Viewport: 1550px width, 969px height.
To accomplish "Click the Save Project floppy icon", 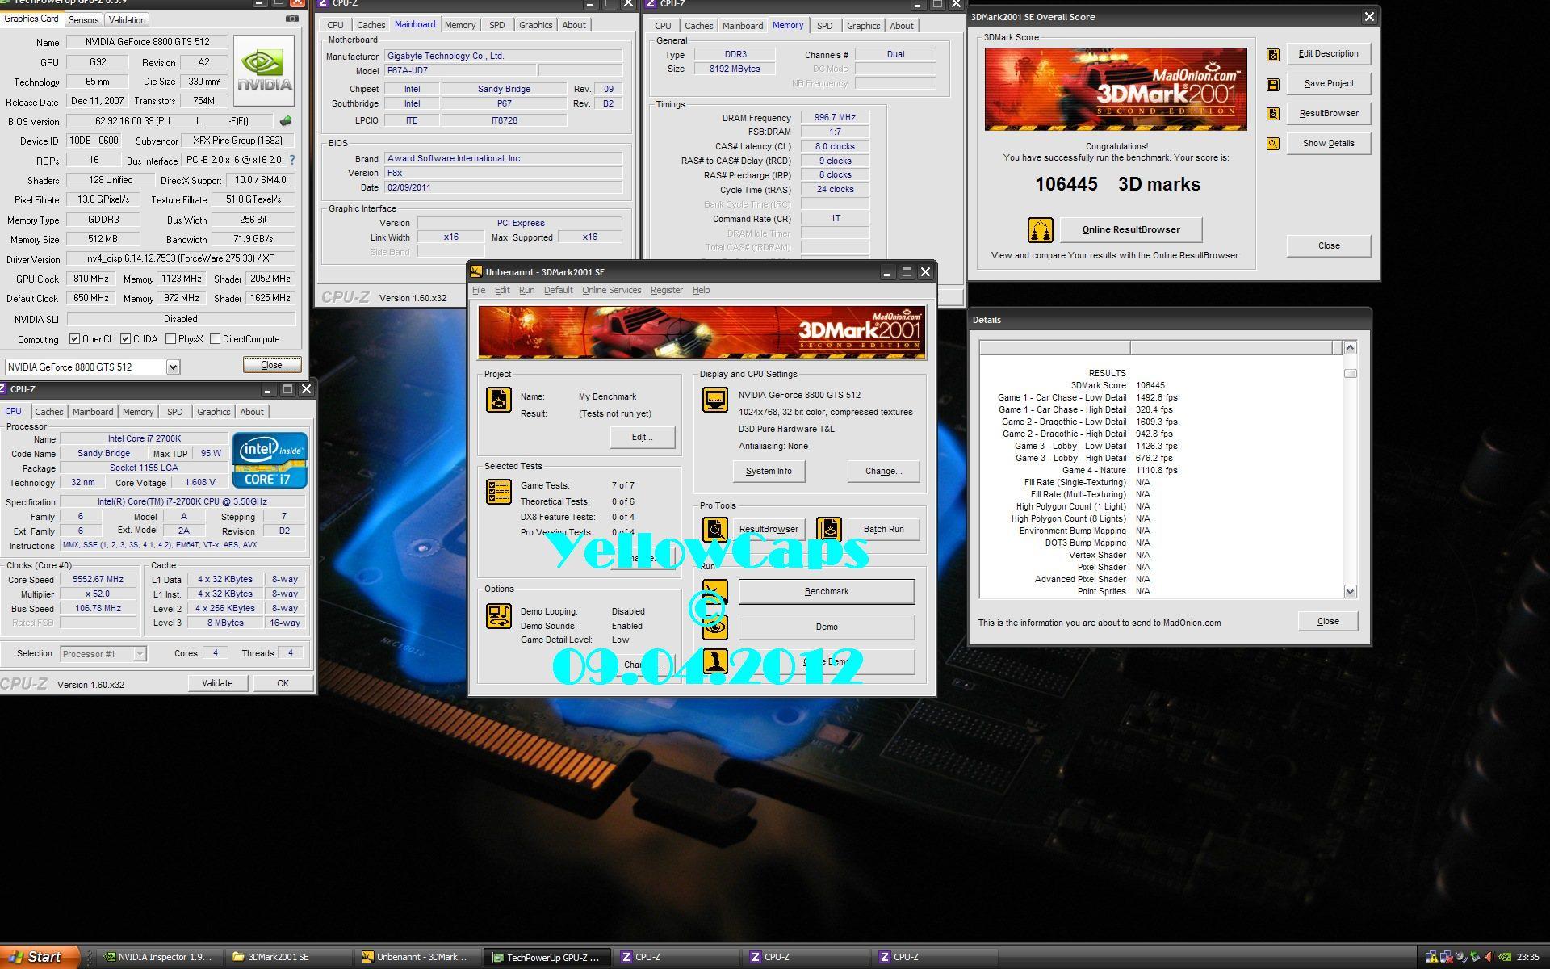I will tap(1273, 85).
